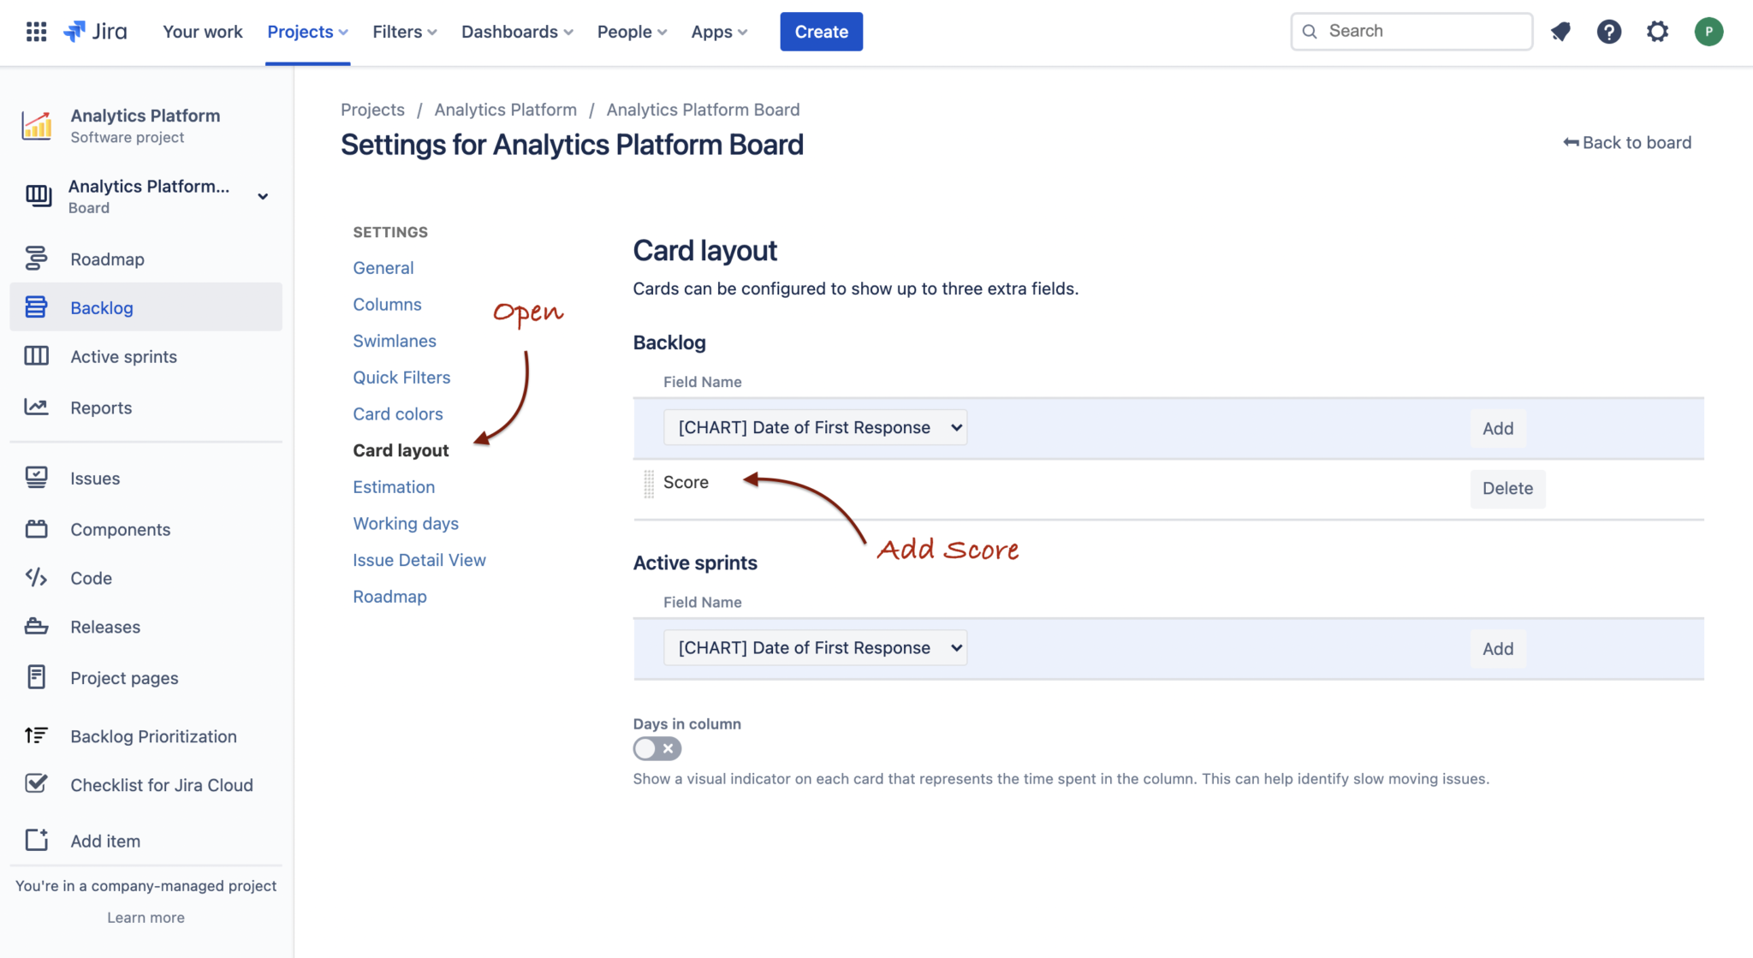Open the Filters menu

point(404,32)
